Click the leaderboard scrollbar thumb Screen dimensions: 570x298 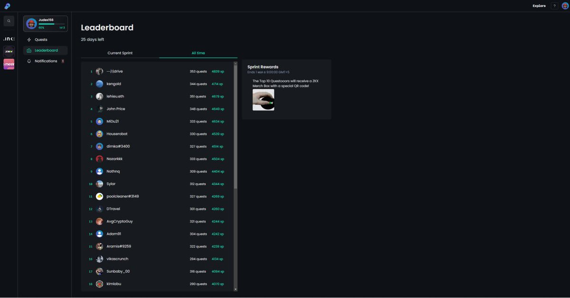(235, 127)
